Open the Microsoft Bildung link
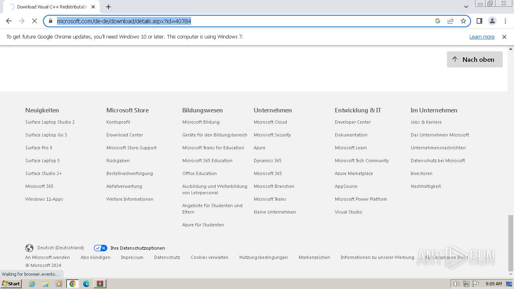 coord(201,122)
